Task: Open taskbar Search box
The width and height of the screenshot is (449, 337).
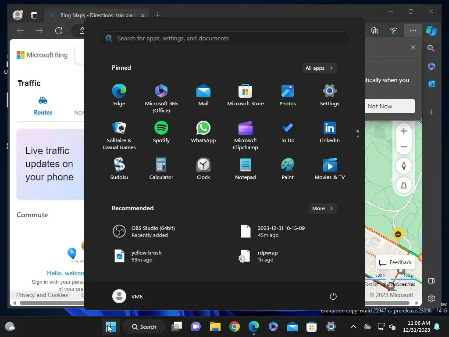Action: (x=144, y=326)
